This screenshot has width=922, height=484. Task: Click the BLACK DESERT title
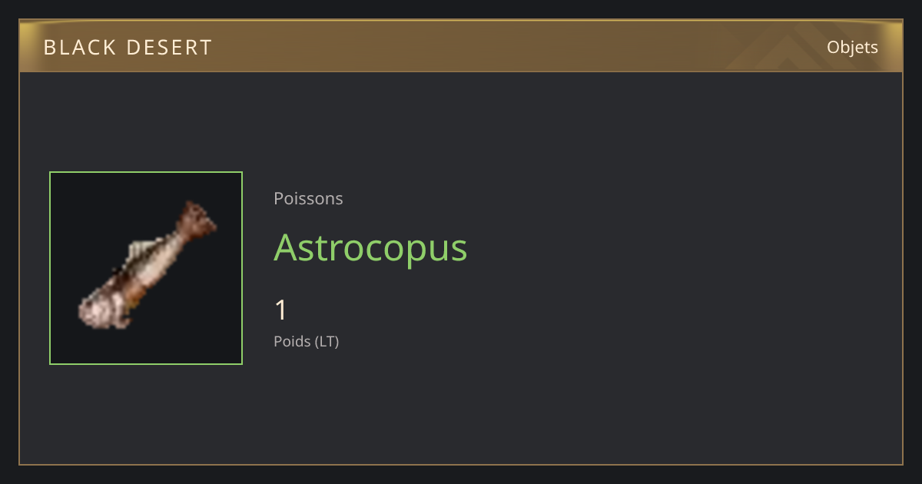[x=128, y=48]
